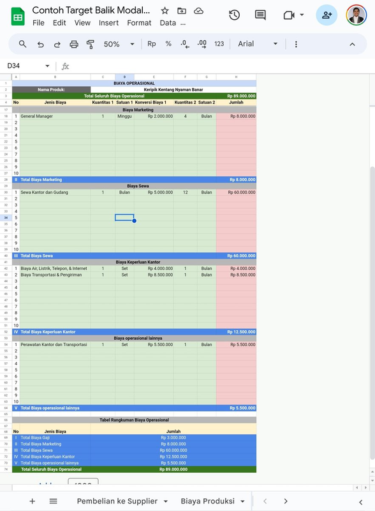The width and height of the screenshot is (375, 511).
Task: Check cloud save status icon
Action: (x=198, y=11)
